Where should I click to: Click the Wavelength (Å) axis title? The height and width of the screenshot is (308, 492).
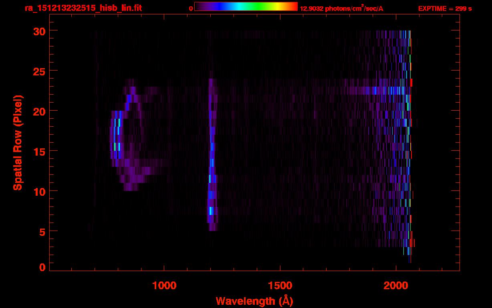coord(254,301)
